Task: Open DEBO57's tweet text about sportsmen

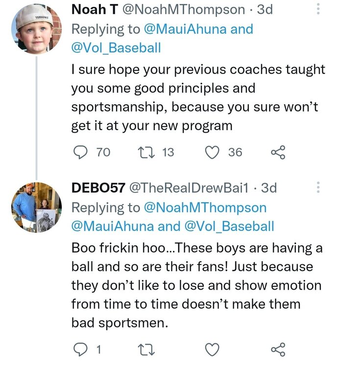Action: pyautogui.click(x=196, y=286)
